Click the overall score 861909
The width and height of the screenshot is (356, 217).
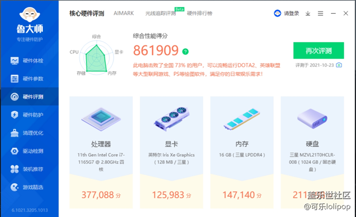point(156,50)
